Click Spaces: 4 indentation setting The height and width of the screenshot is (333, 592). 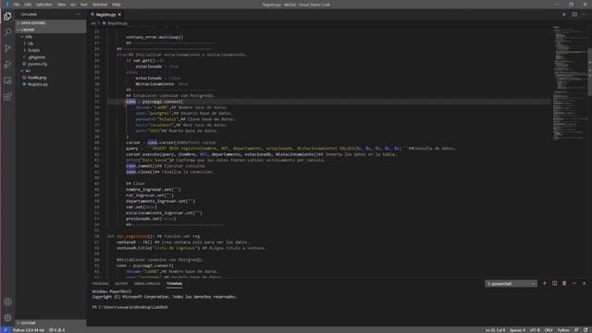point(517,330)
